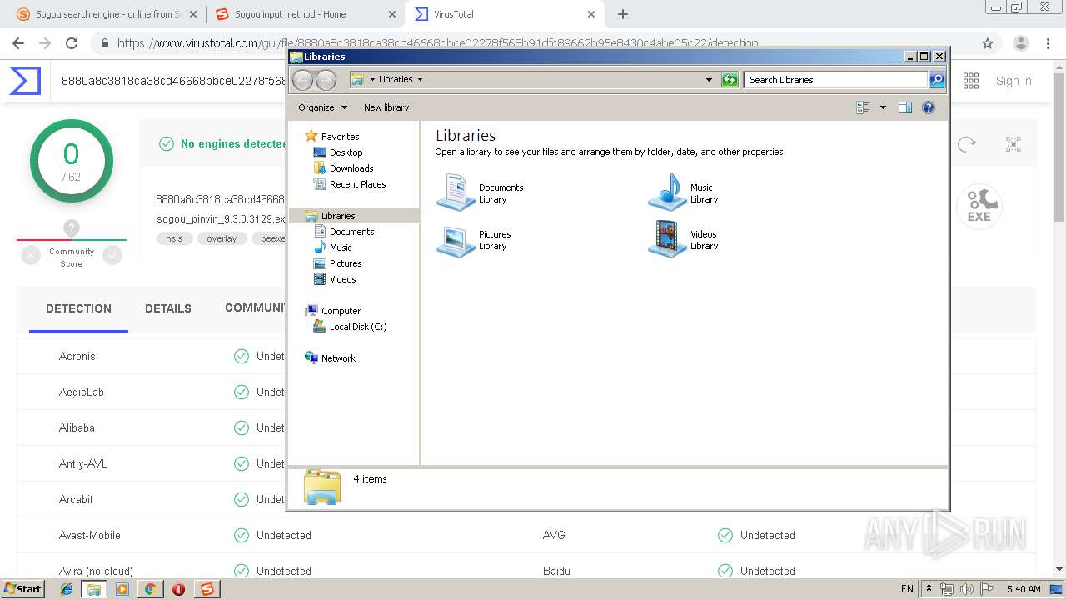Click the browser back arrow
This screenshot has width=1066, height=600.
pos(18,43)
